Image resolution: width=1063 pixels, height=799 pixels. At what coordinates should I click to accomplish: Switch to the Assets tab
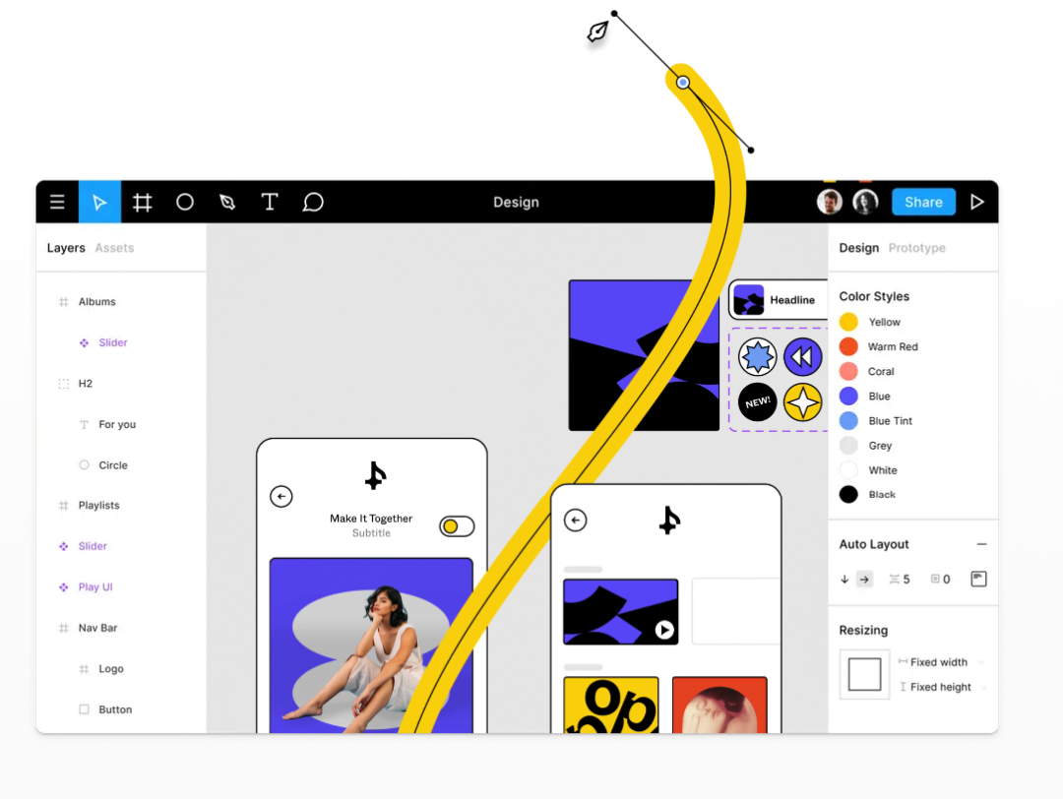click(x=114, y=248)
